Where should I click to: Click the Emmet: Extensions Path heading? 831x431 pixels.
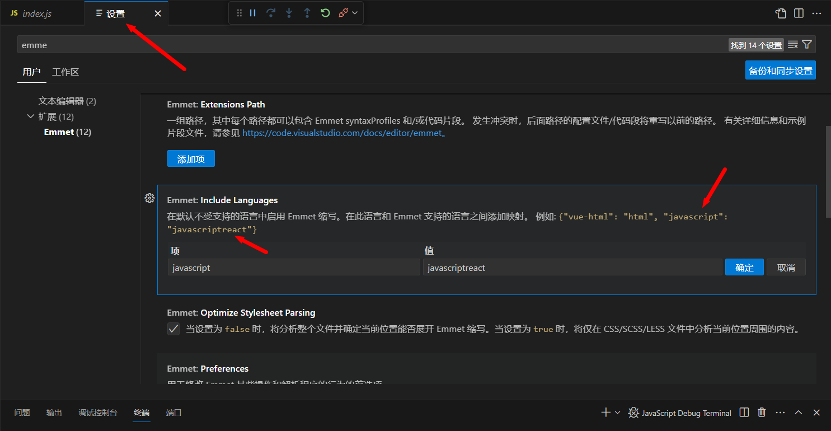pos(216,104)
